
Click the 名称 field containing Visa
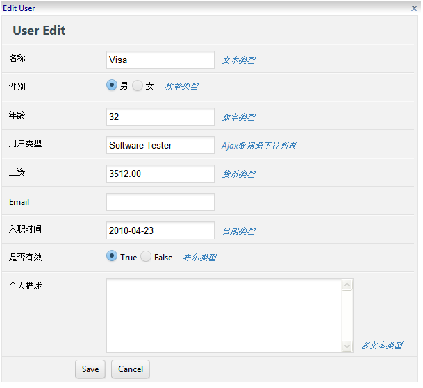(160, 60)
